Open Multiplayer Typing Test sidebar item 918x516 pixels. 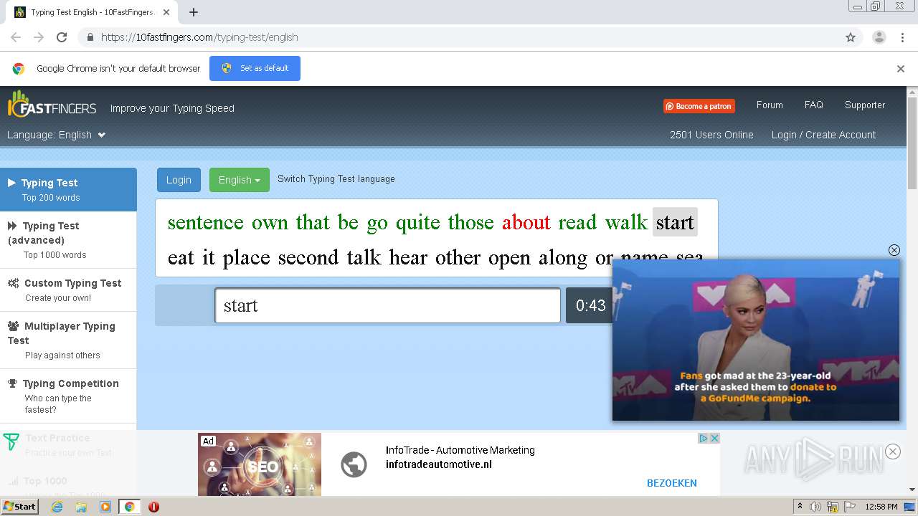pyautogui.click(x=68, y=340)
